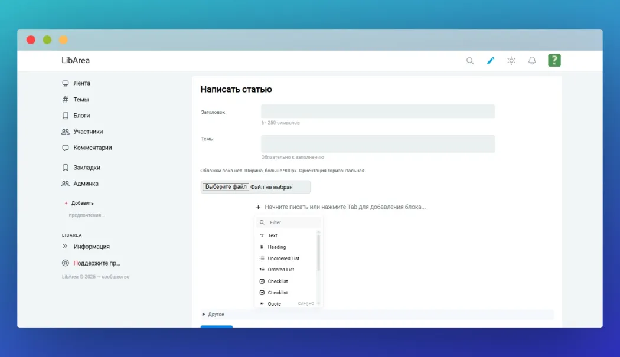This screenshot has width=620, height=357.
Task: Click the Heading H icon
Action: [x=262, y=247]
